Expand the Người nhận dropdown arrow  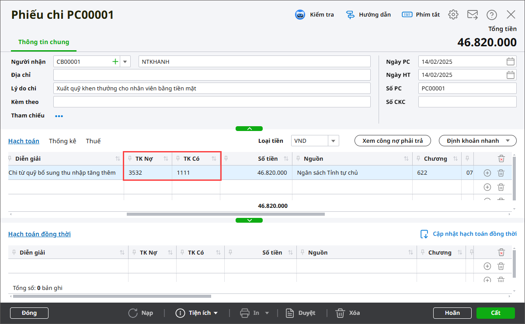point(125,62)
